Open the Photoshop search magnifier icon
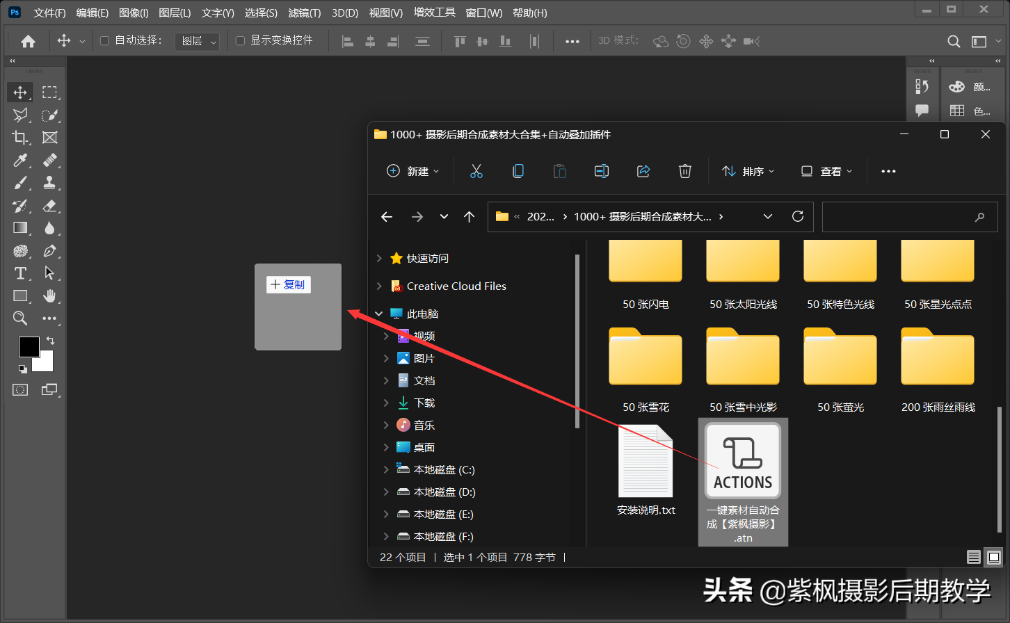 (x=954, y=42)
